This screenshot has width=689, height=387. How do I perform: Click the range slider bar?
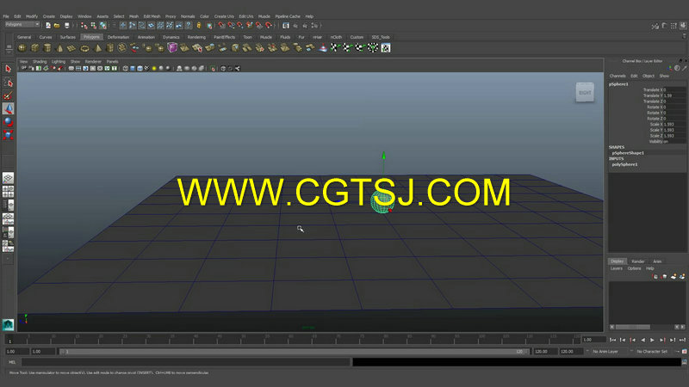[x=293, y=352]
